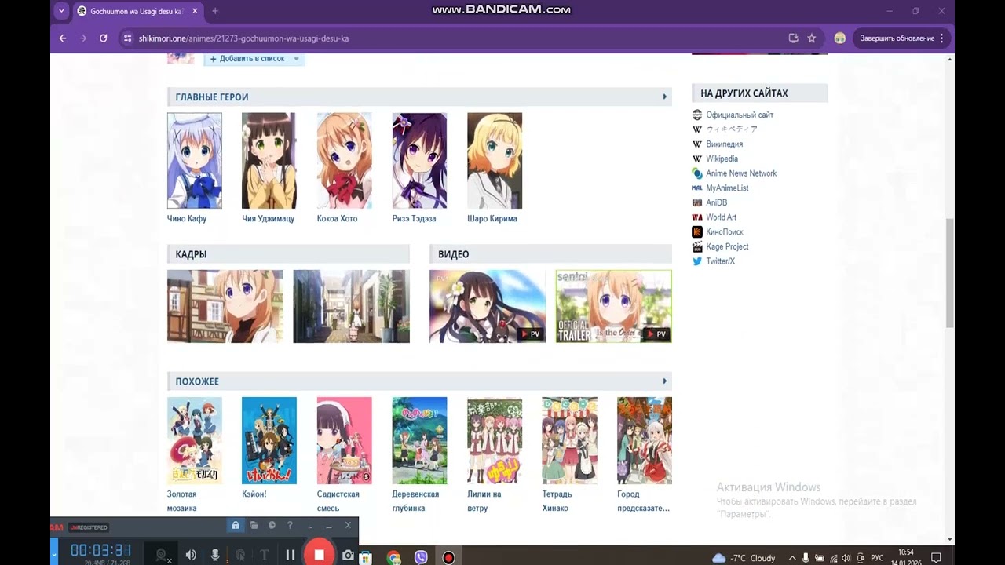
Task: Open Anime News Network link
Action: pos(741,173)
